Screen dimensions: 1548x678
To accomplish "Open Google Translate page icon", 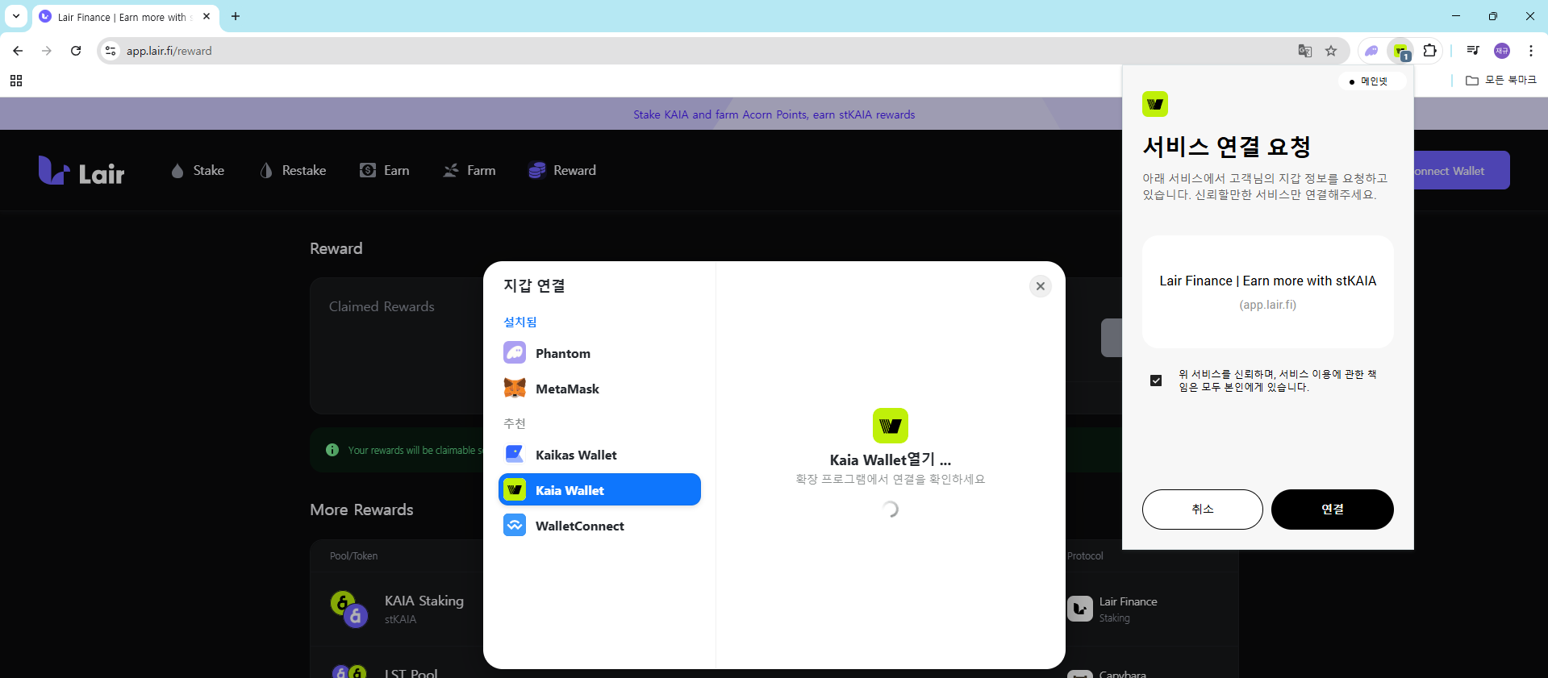I will coord(1304,51).
